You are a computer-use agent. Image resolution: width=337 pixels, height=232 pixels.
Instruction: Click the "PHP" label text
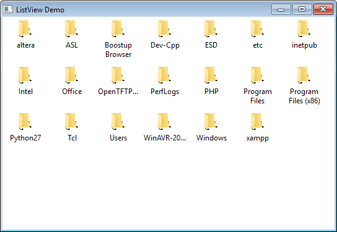tap(211, 92)
